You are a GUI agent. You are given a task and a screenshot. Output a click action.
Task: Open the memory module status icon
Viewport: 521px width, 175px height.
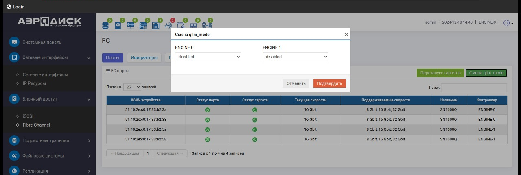point(193,25)
